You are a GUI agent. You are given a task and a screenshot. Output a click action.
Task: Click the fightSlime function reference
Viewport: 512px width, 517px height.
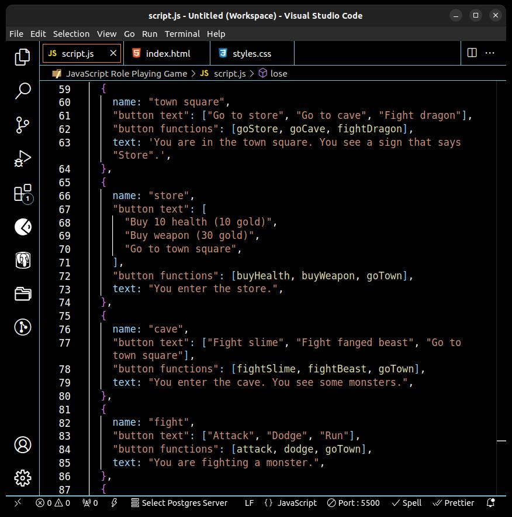coord(266,369)
